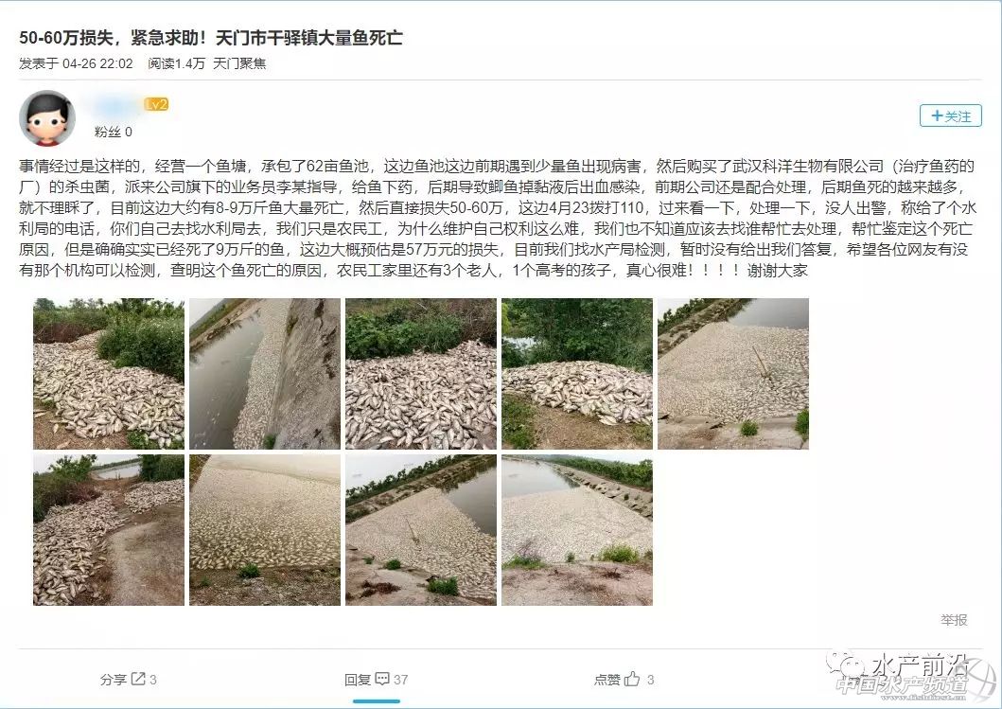The image size is (1002, 709).
Task: Like the post with thumbs-up icon
Action: click(632, 679)
